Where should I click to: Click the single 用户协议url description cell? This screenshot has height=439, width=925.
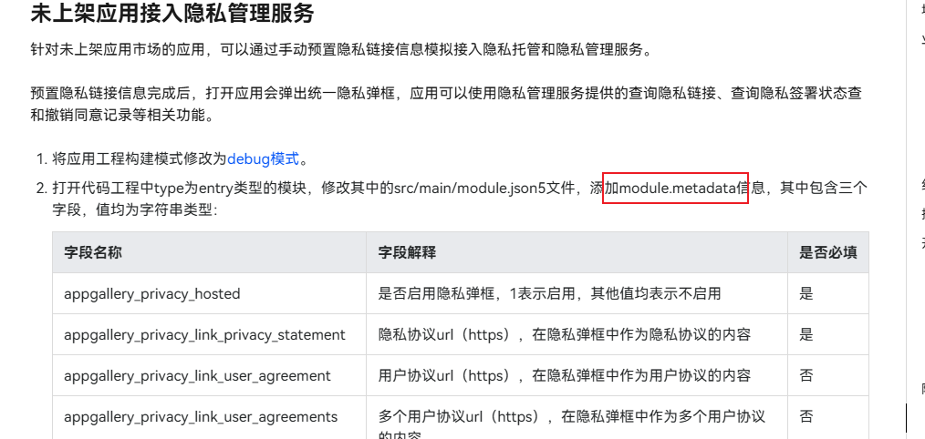tap(564, 375)
